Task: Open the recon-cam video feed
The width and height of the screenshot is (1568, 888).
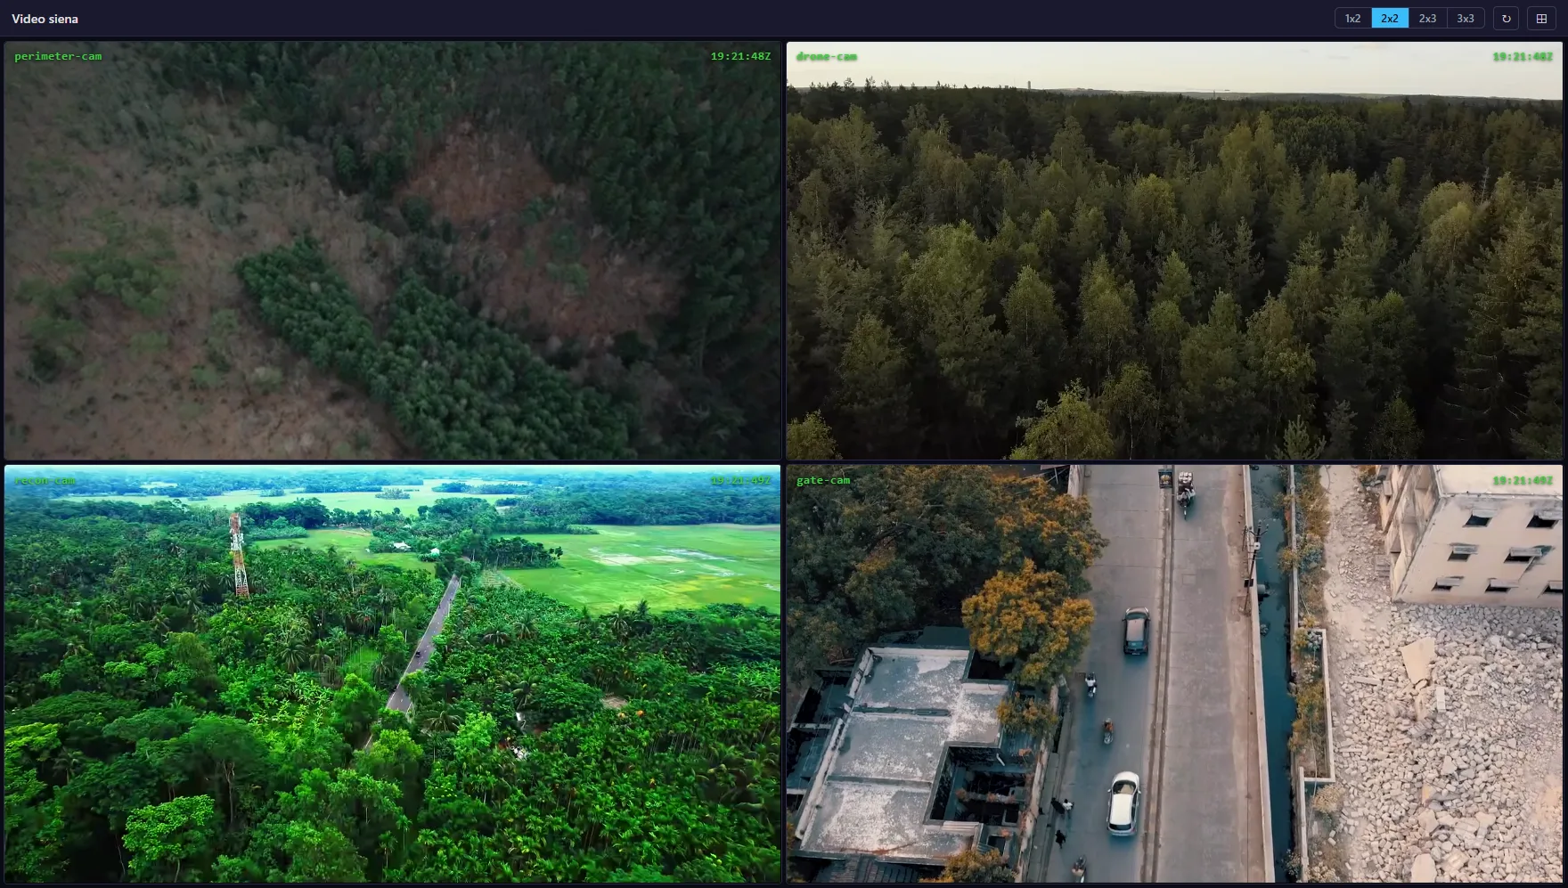Action: (392, 674)
